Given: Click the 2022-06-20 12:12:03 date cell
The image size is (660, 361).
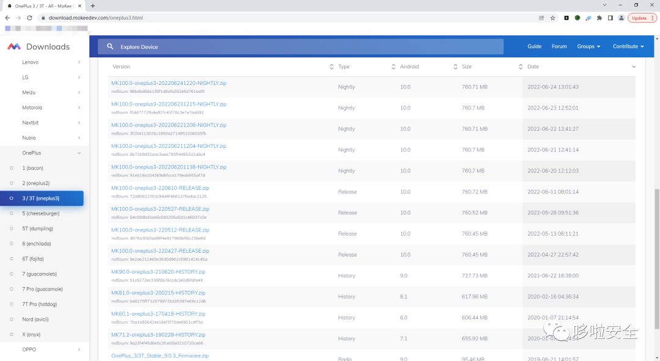Looking at the screenshot, I should point(552,170).
